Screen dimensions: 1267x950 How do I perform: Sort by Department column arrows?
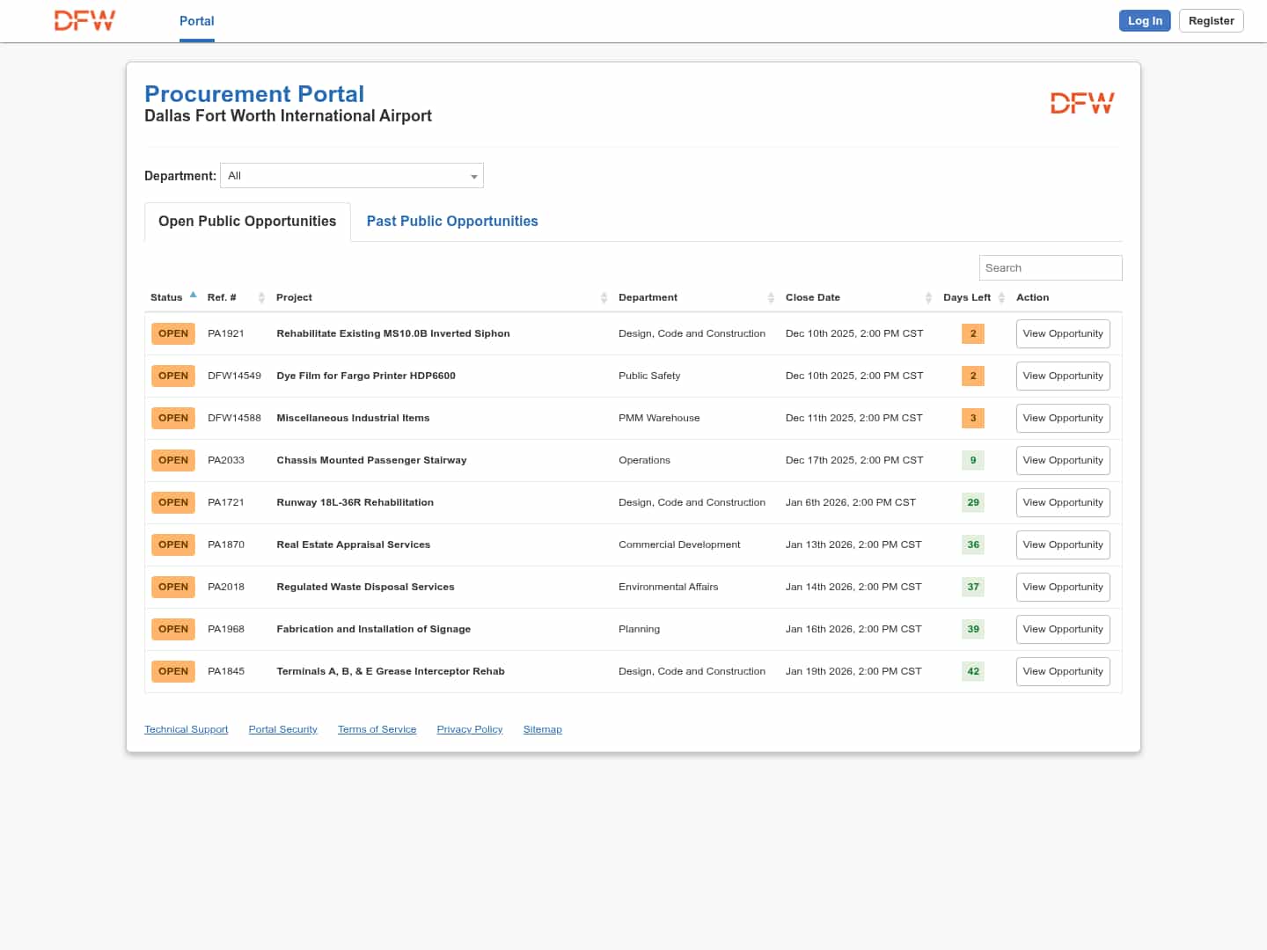click(771, 298)
